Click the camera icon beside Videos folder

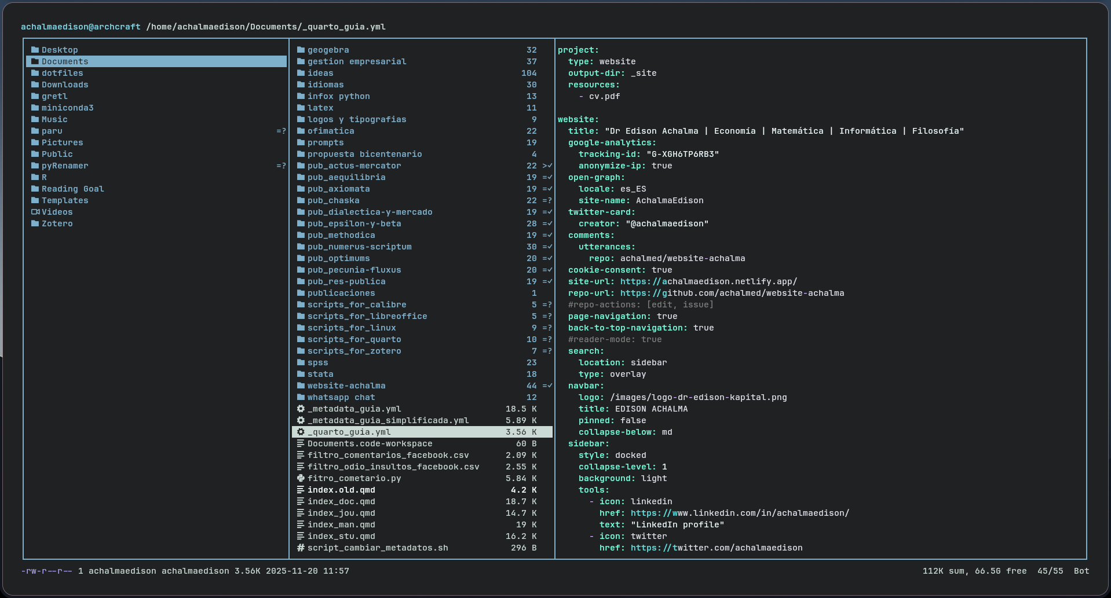[x=35, y=212]
